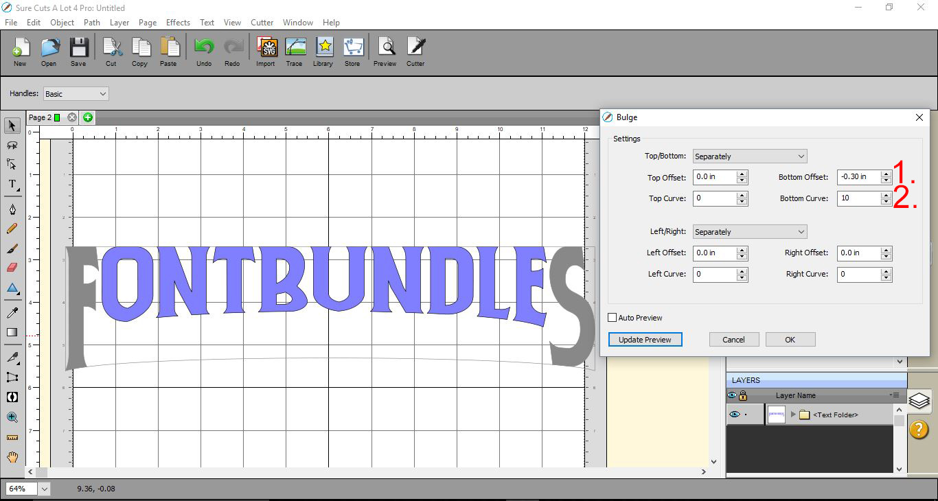This screenshot has width=938, height=501.
Task: Select the Brush tool
Action: click(12, 248)
